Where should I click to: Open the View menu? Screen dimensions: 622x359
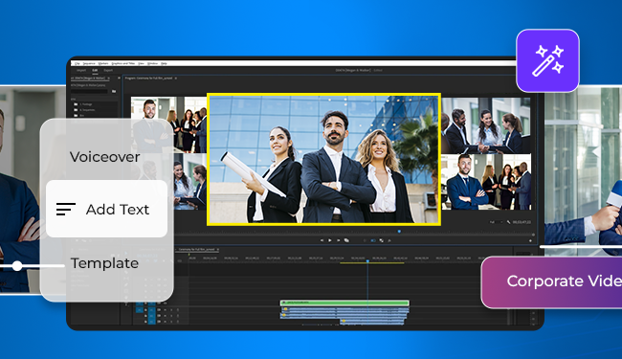[142, 63]
